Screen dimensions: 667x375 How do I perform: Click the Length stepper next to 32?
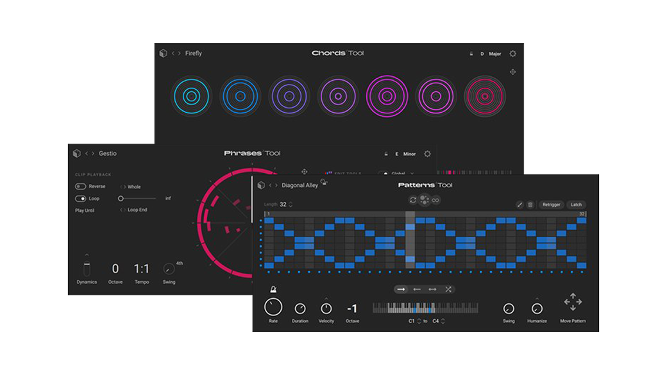coord(291,204)
